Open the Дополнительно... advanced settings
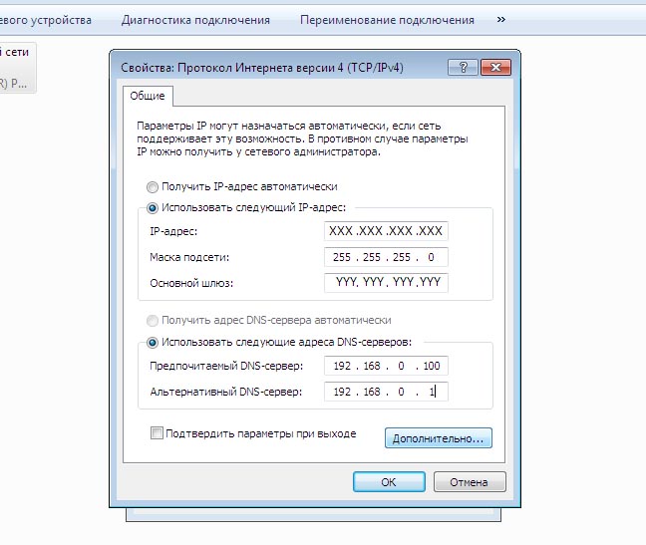The width and height of the screenshot is (646, 545). 438,437
